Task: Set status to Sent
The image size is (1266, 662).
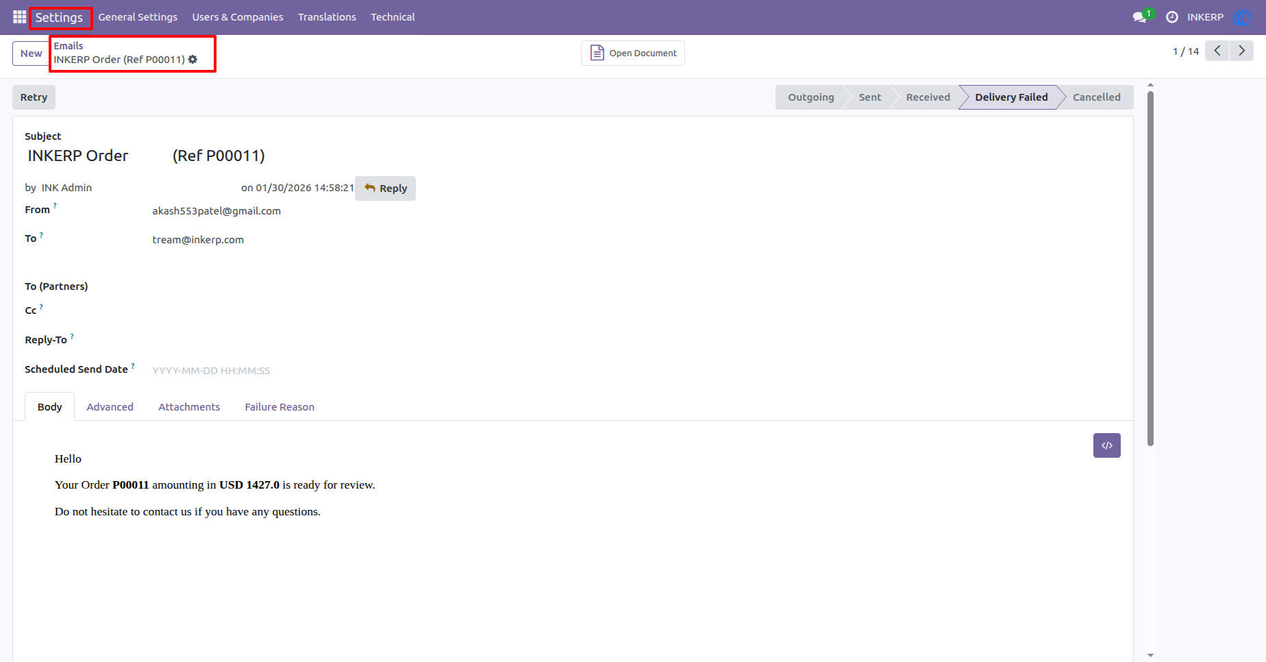Action: pos(870,97)
